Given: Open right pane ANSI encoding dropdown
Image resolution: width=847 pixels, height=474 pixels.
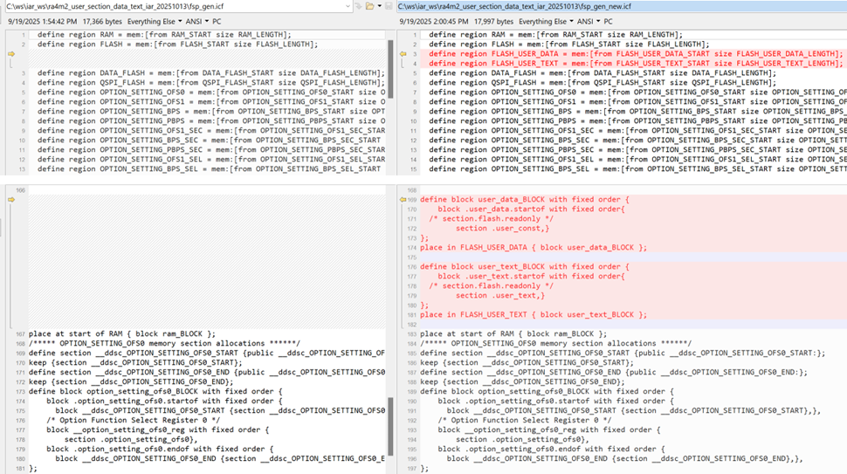Looking at the screenshot, I should [x=589, y=22].
